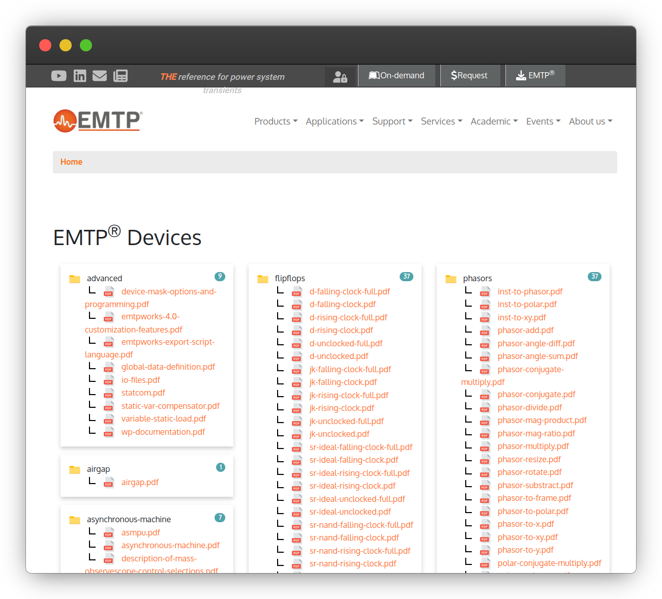This screenshot has height=599, width=662.
Task: Click the phasors folder icon
Action: 451,279
